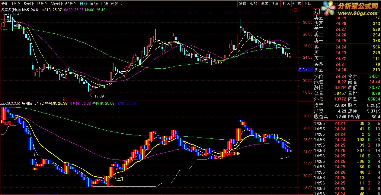Click the yellow 持股线: 25.39 label
This screenshot has height=195, width=381.
[x=56, y=104]
